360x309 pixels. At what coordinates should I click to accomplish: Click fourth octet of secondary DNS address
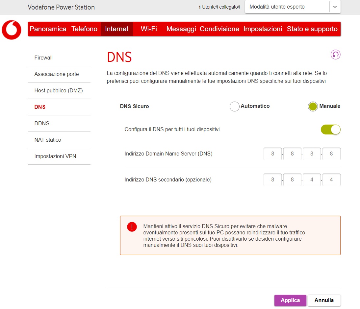point(331,179)
